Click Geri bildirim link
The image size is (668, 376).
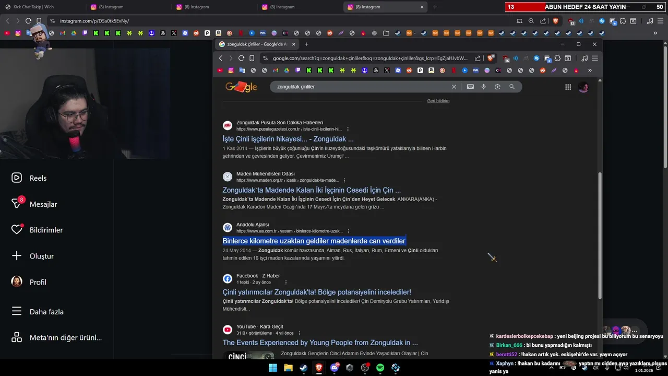pos(438,101)
